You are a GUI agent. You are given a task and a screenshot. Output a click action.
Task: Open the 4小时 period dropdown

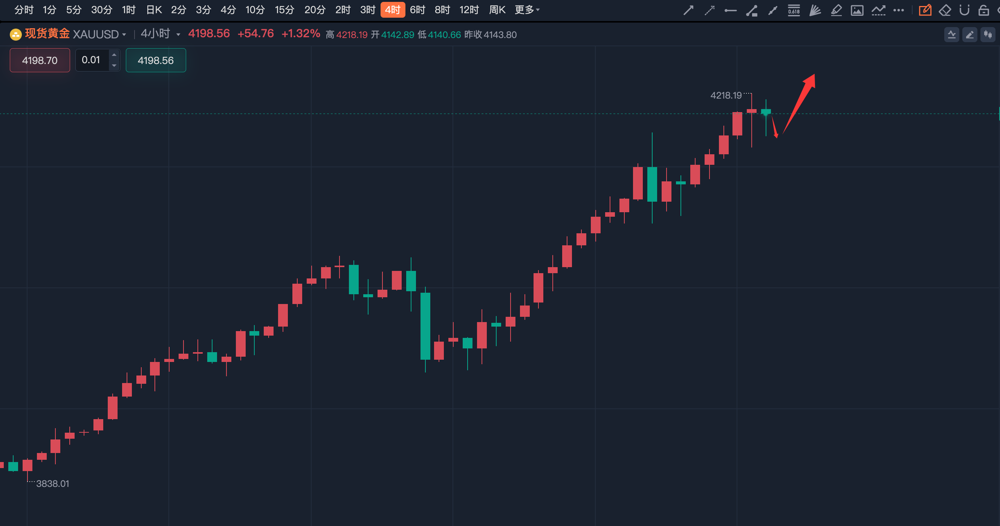coord(178,35)
